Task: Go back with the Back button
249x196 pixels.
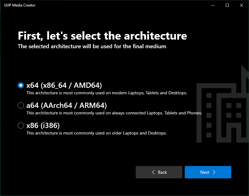Action: click(159, 172)
